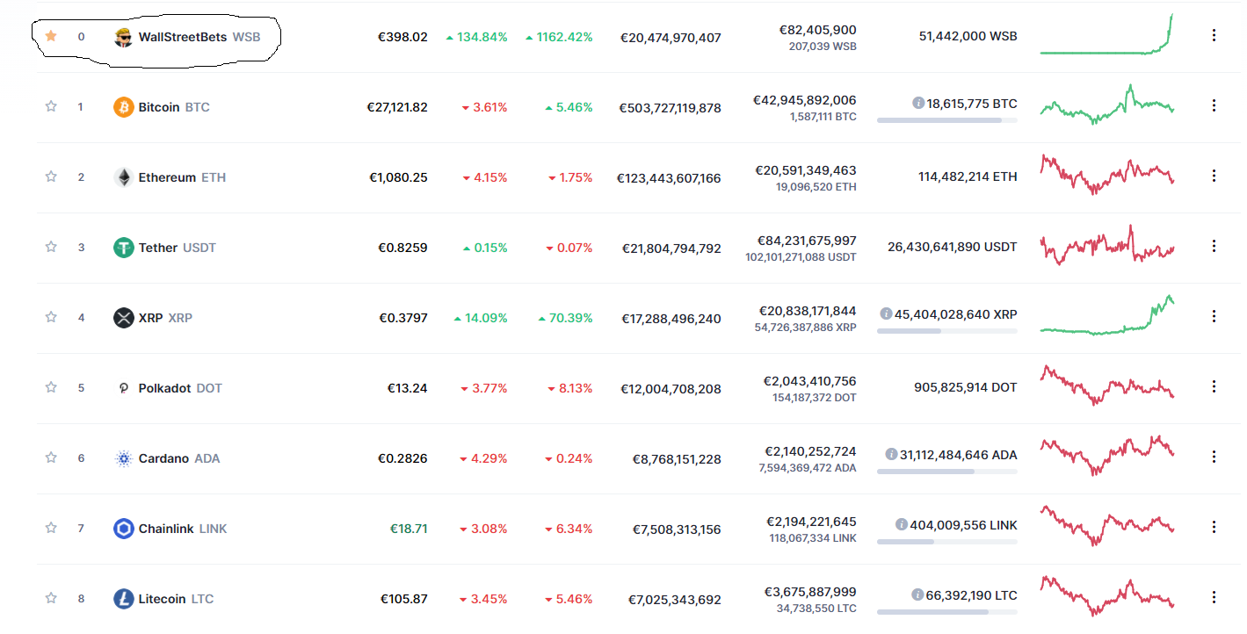The width and height of the screenshot is (1247, 634).
Task: Click the Tether coin logo
Action: click(124, 248)
